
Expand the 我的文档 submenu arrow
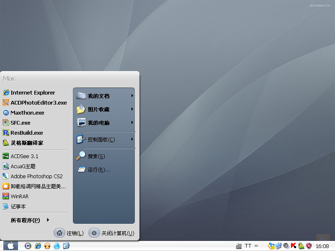point(132,96)
